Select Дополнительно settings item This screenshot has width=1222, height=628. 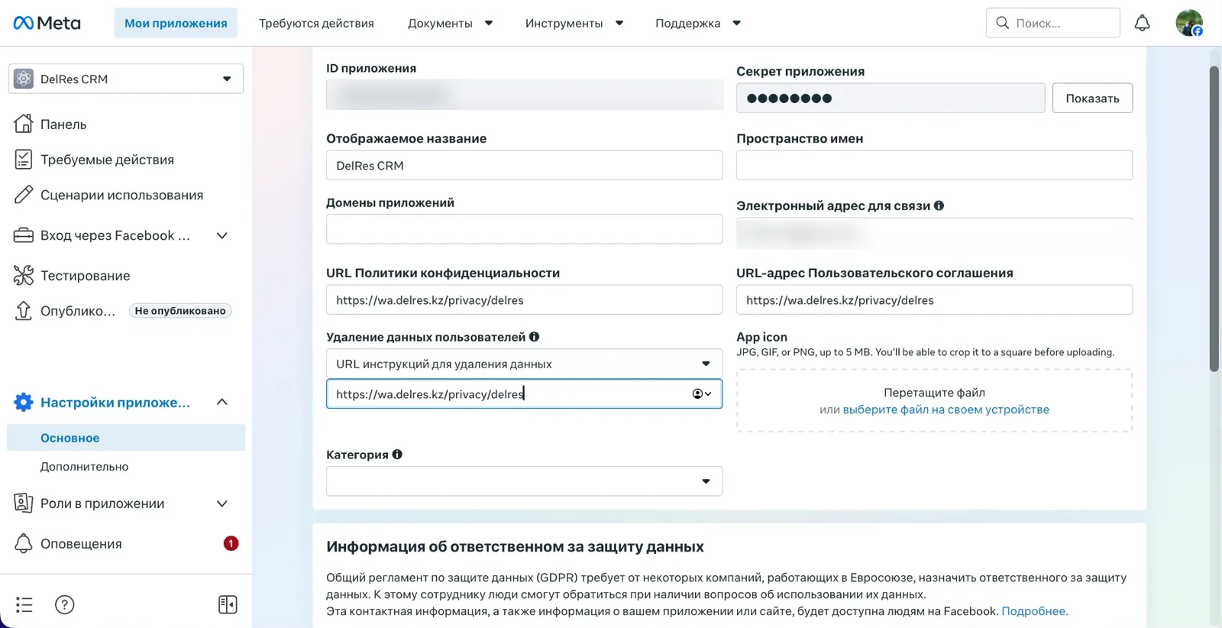coord(84,467)
